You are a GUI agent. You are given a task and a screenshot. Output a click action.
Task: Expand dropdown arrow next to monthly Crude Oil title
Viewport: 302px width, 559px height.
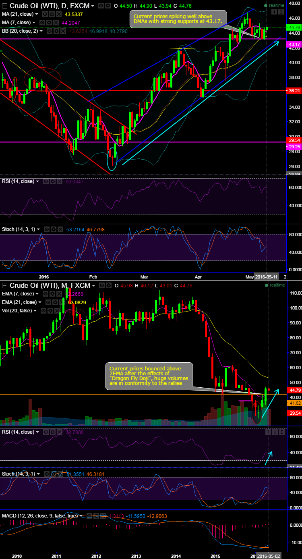pos(93,286)
